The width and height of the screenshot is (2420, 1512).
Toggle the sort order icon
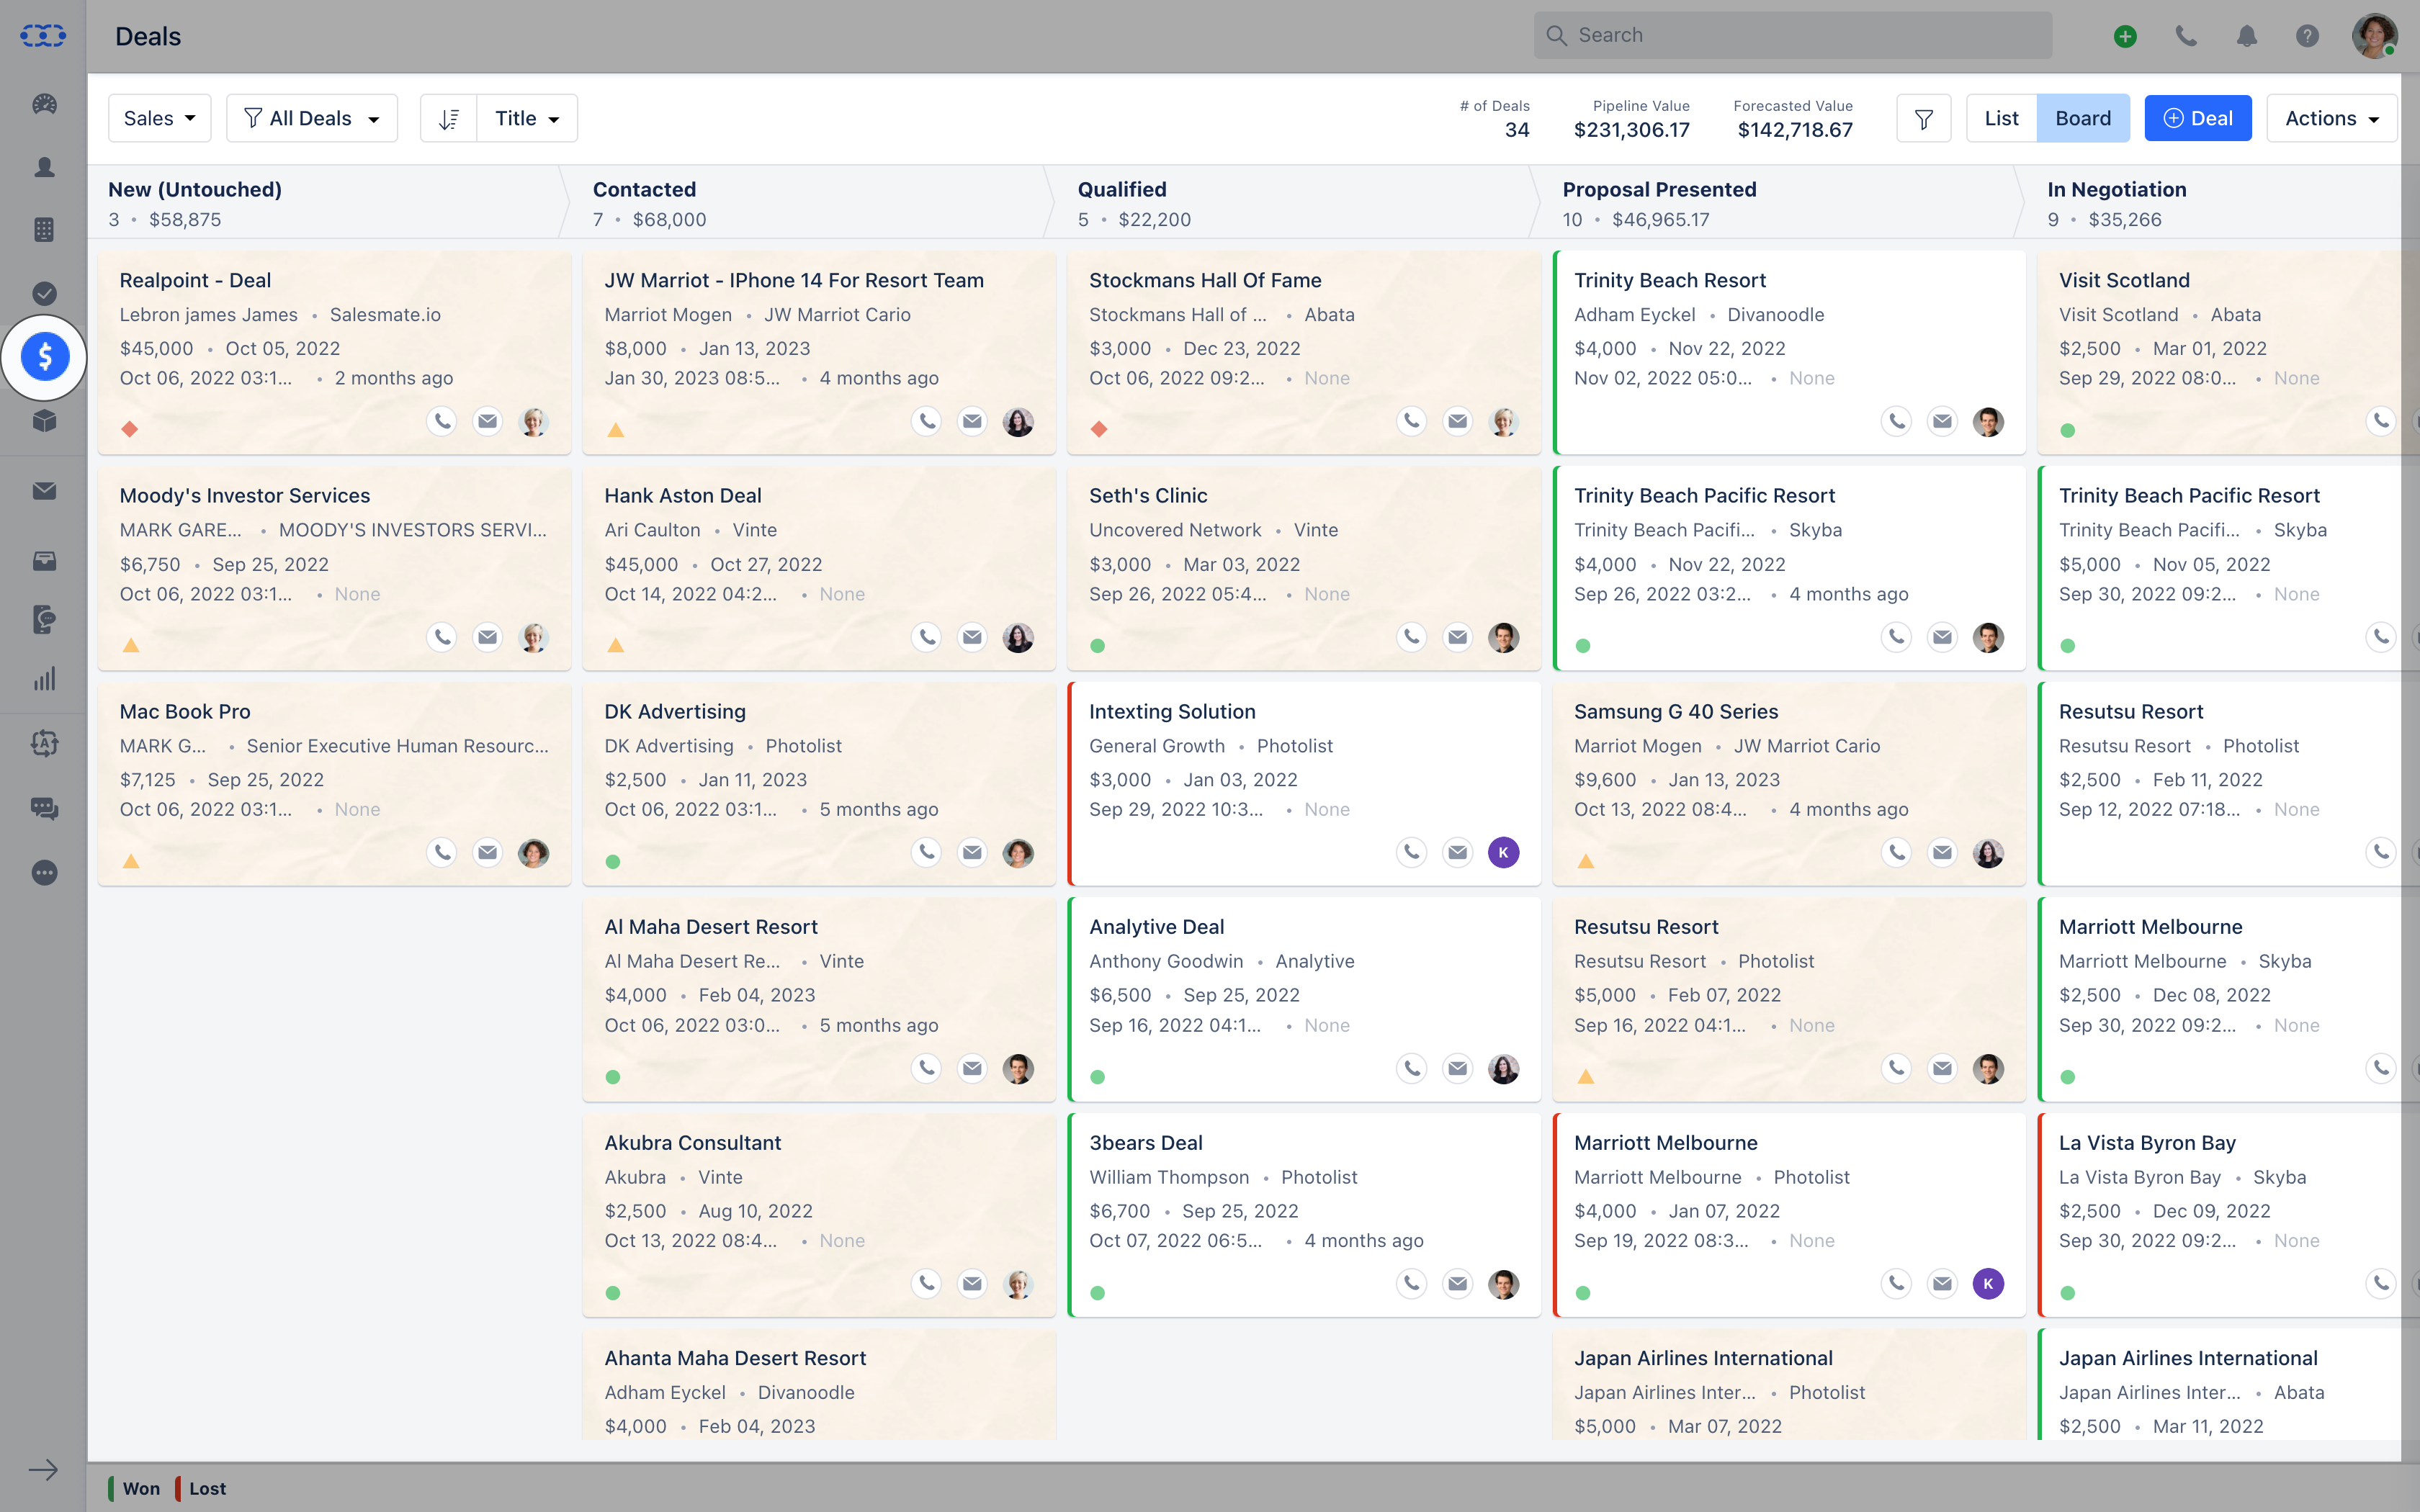(449, 118)
